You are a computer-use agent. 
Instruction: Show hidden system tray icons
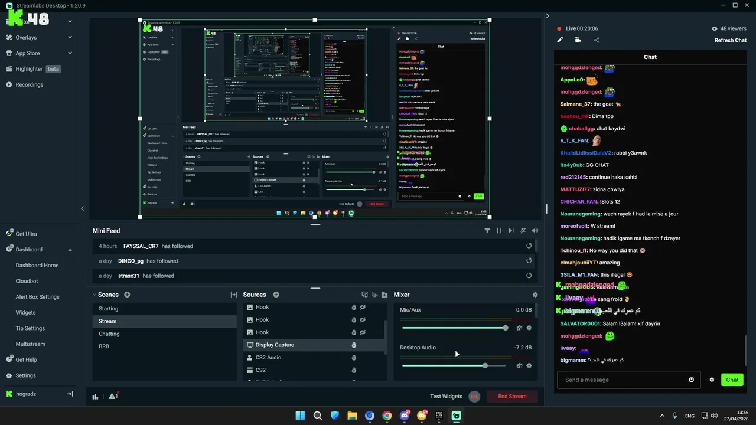coord(661,416)
